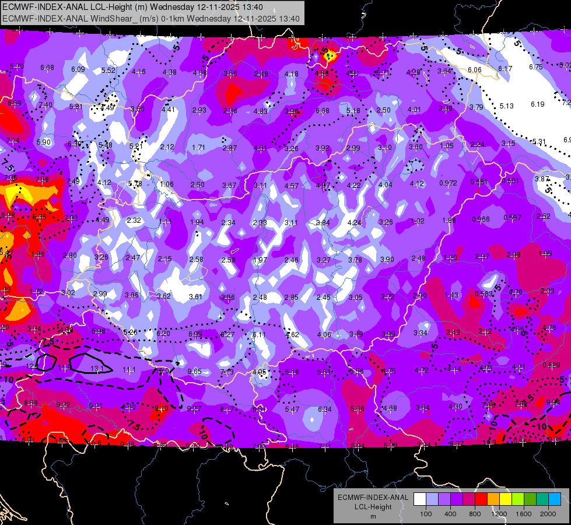Viewport: 571px width, 525px height.
Task: Click the light blue legend swatch
Action: 432,499
